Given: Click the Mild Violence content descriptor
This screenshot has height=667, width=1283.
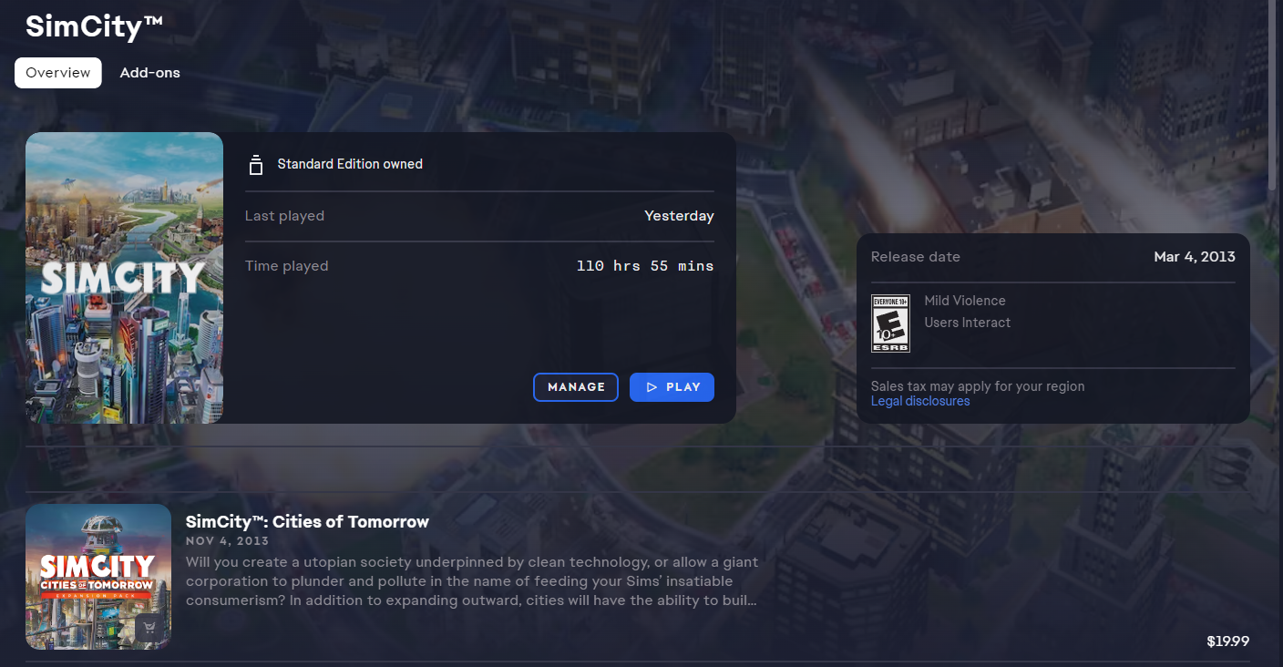Looking at the screenshot, I should [965, 301].
